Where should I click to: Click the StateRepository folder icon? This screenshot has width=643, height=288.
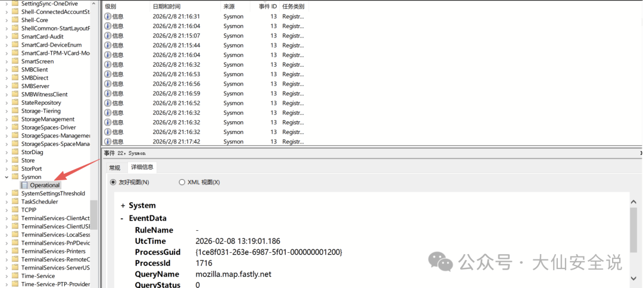click(x=15, y=102)
